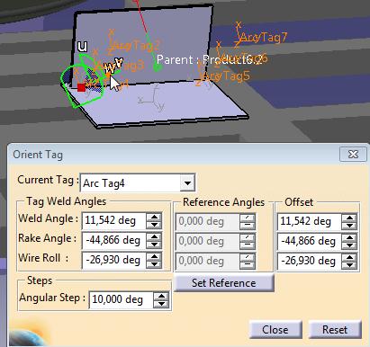Select the red square manipulator handle

pos(81,87)
